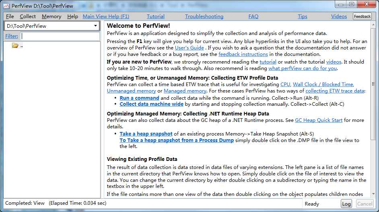The width and height of the screenshot is (379, 212).
Task: Click the PerfView app icon in title bar
Action: 6,6
